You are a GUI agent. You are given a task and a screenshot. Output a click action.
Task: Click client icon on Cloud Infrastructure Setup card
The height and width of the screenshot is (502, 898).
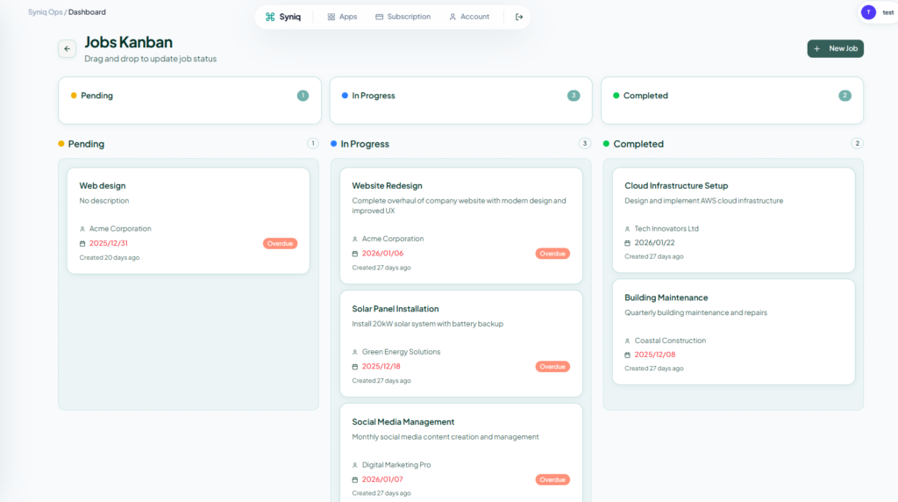click(627, 229)
